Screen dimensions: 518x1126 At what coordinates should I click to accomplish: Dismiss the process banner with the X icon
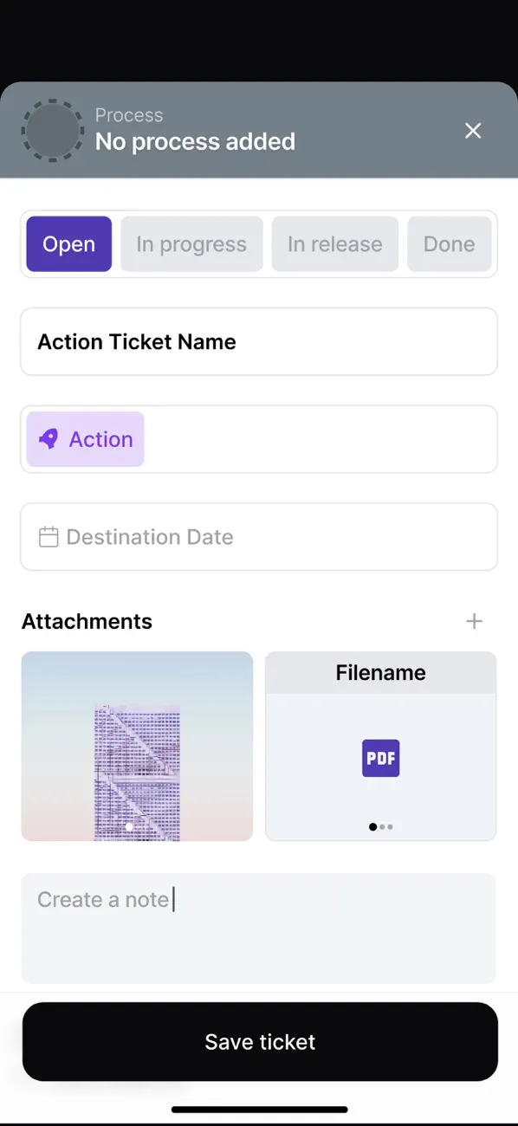(x=473, y=130)
